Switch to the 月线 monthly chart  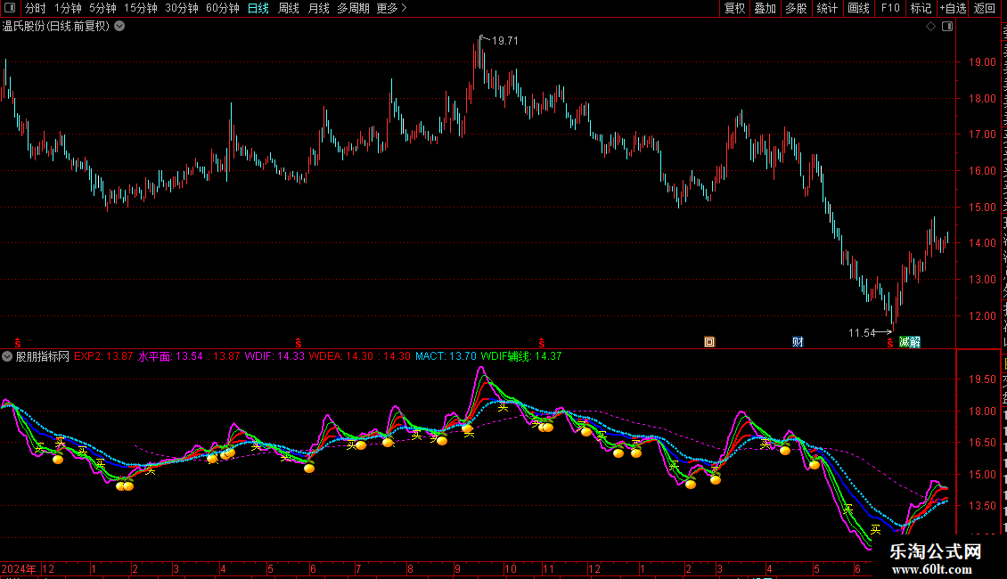point(318,8)
